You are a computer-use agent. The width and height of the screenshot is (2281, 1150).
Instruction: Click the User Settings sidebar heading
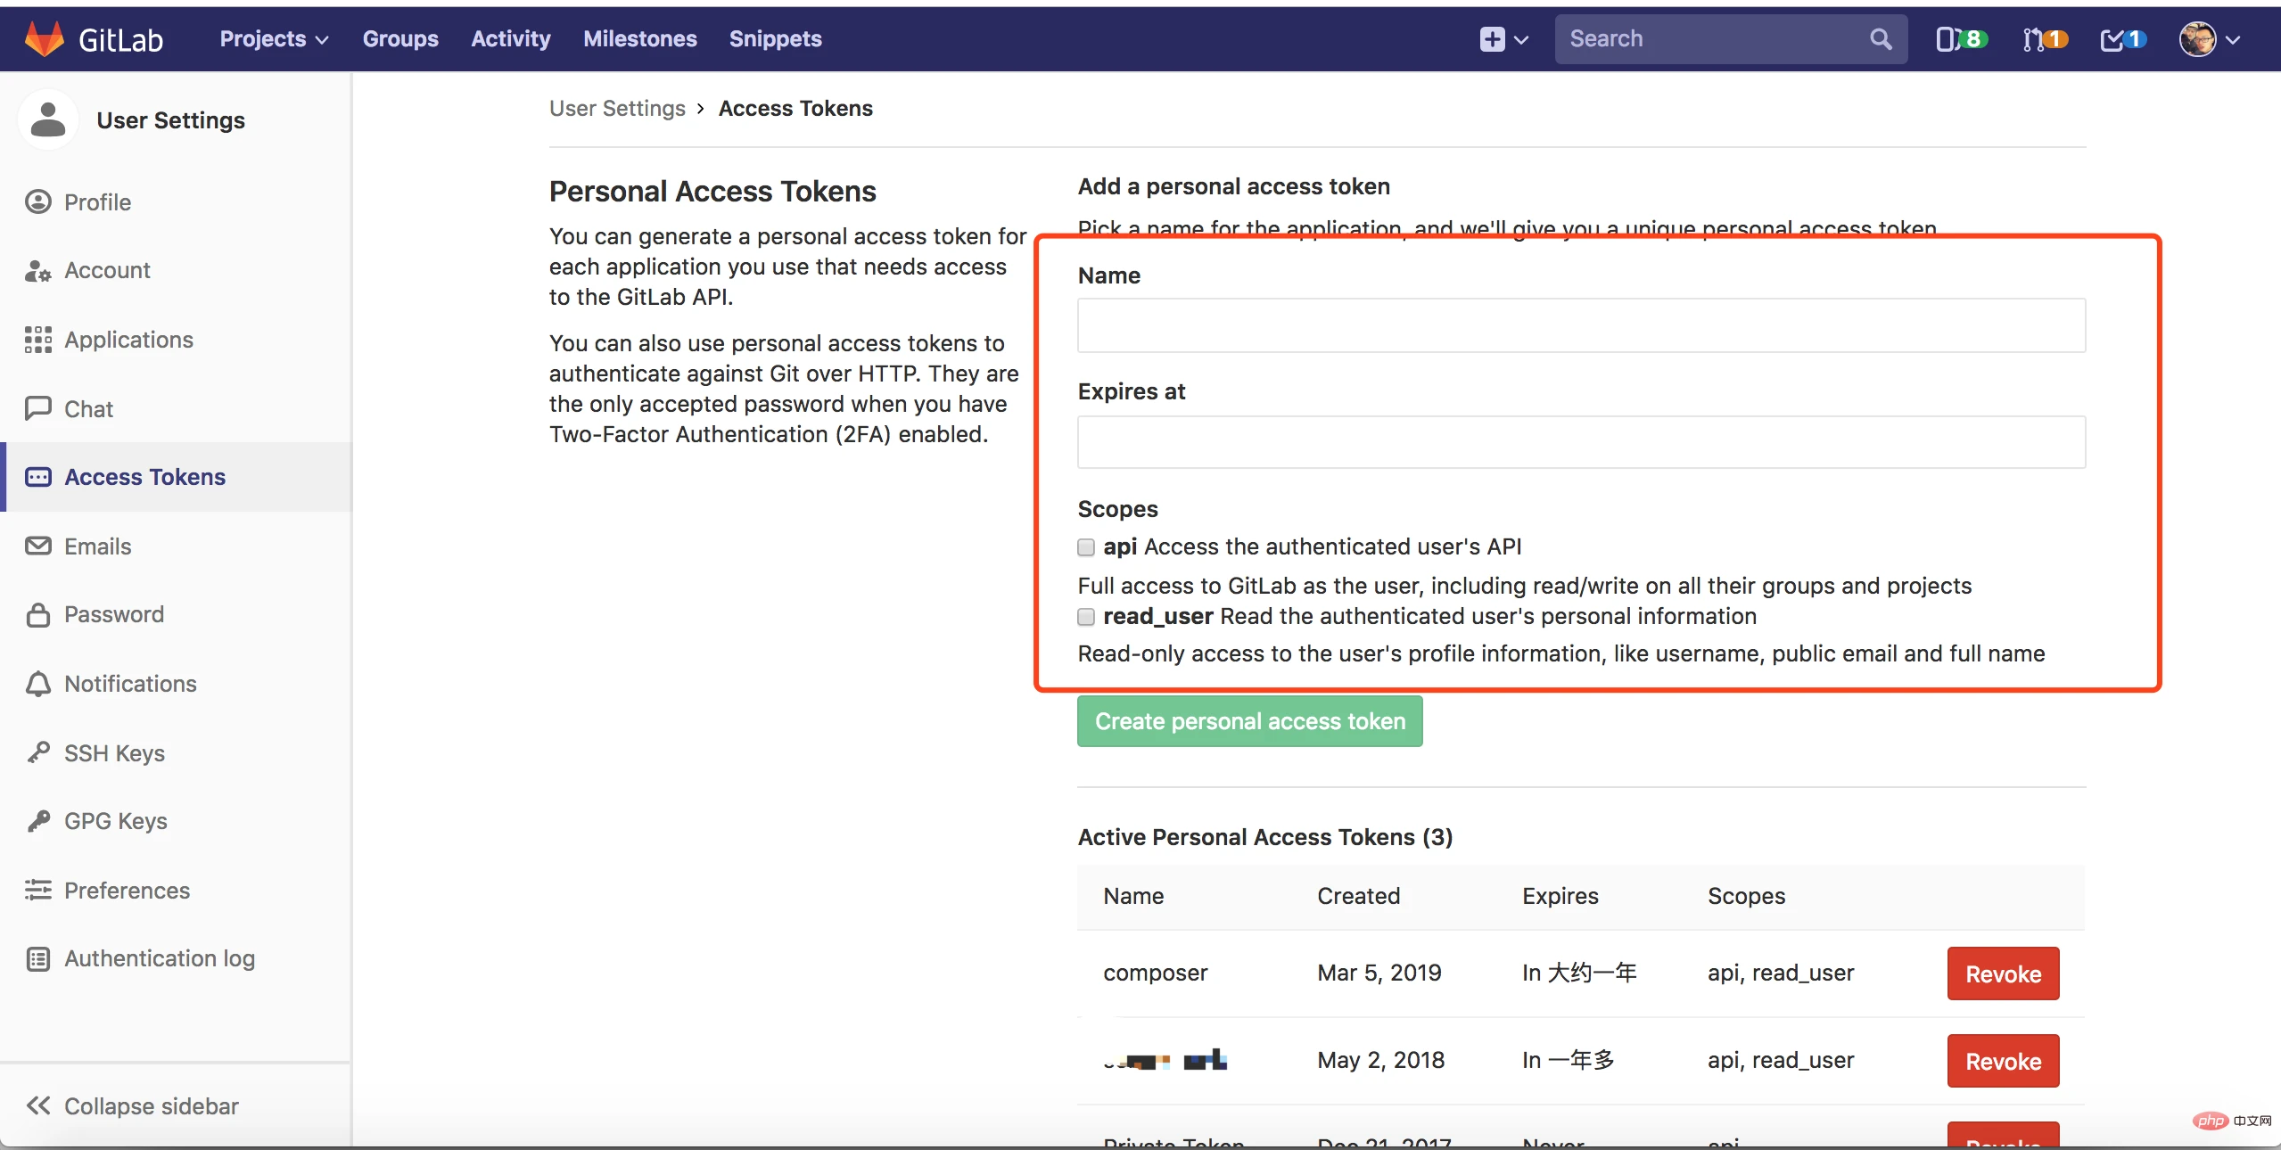click(171, 120)
